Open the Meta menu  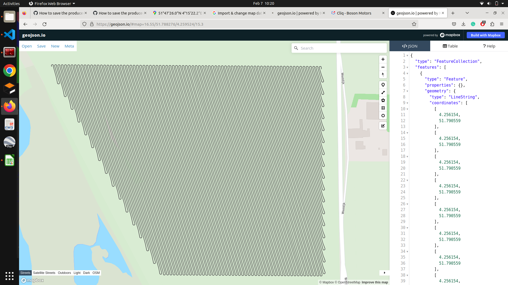click(69, 46)
